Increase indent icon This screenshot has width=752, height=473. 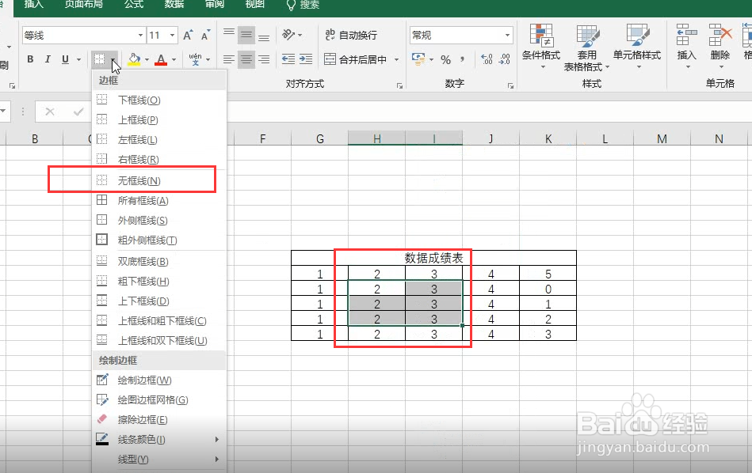tap(306, 59)
